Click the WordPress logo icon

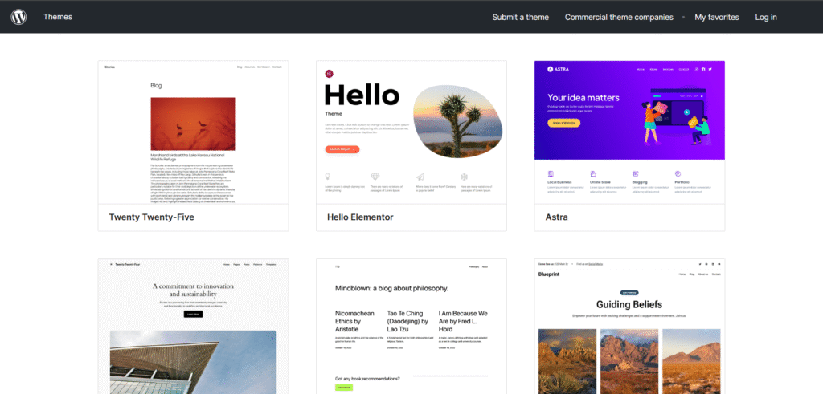click(x=19, y=17)
